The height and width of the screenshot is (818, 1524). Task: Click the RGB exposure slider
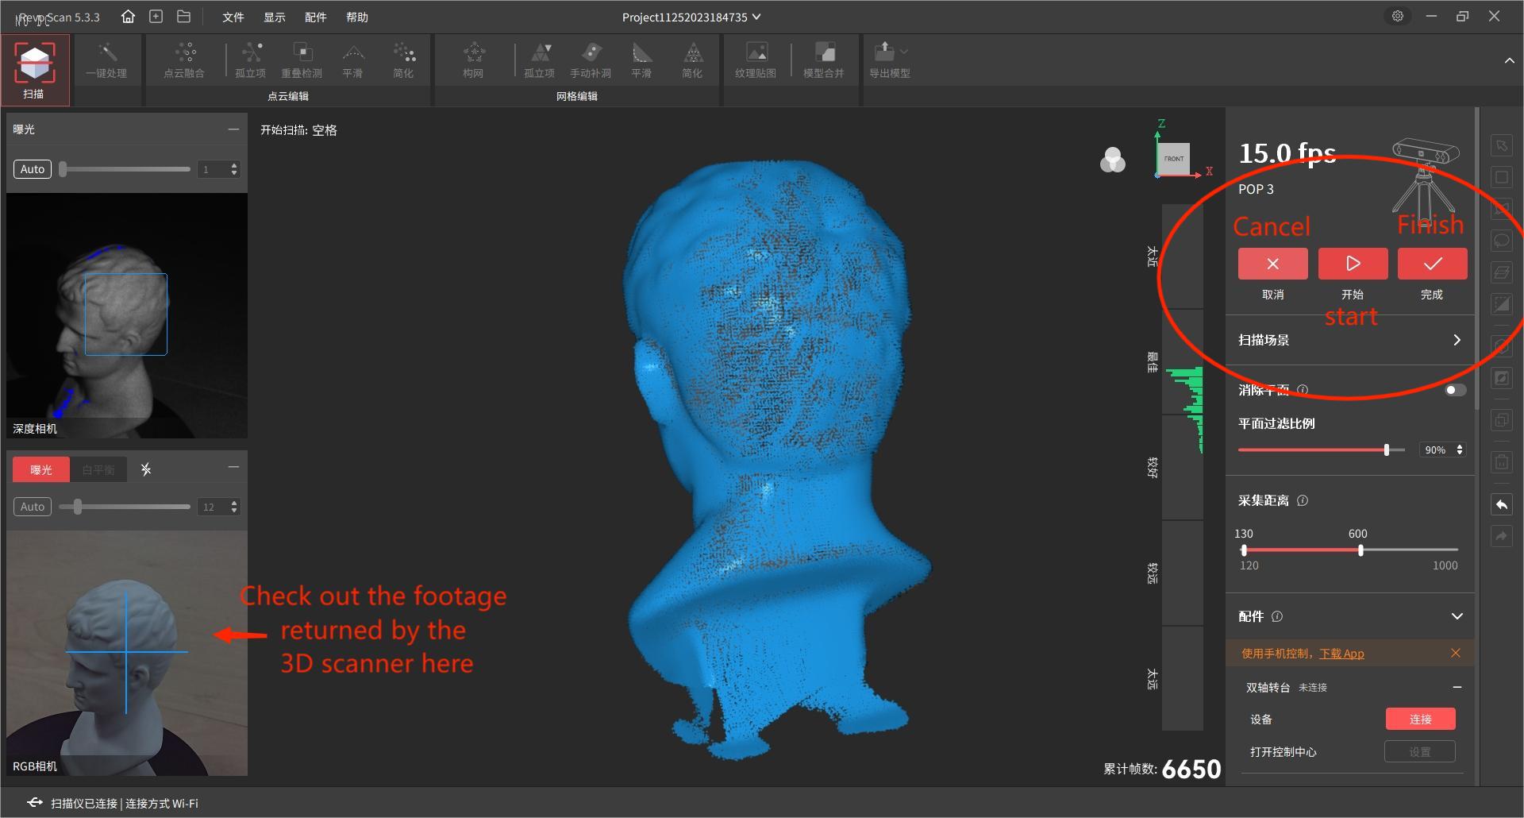125,507
